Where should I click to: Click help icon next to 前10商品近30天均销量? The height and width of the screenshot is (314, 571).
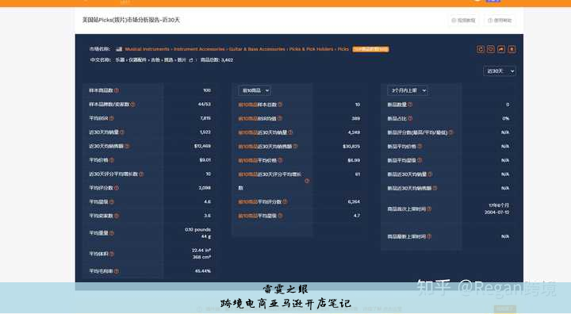(x=290, y=132)
